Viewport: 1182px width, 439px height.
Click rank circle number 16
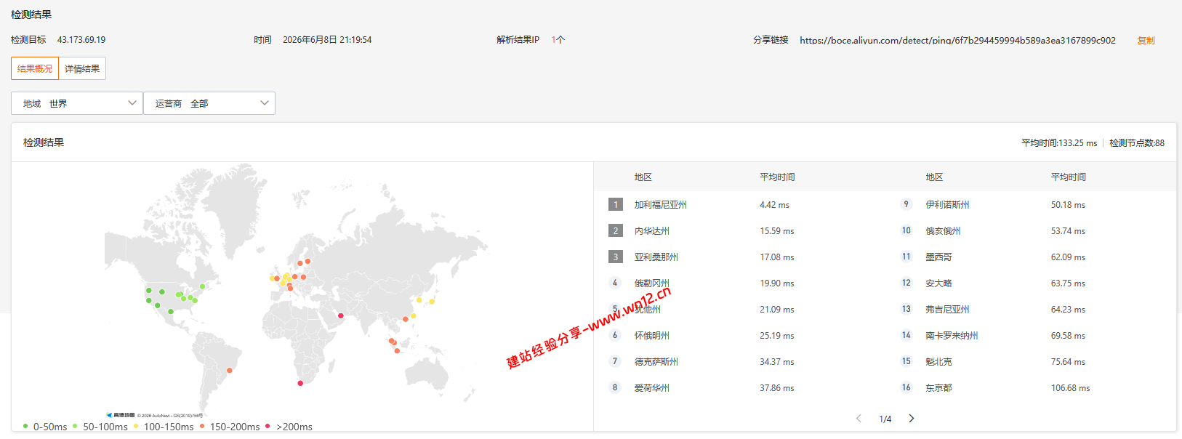click(x=906, y=387)
